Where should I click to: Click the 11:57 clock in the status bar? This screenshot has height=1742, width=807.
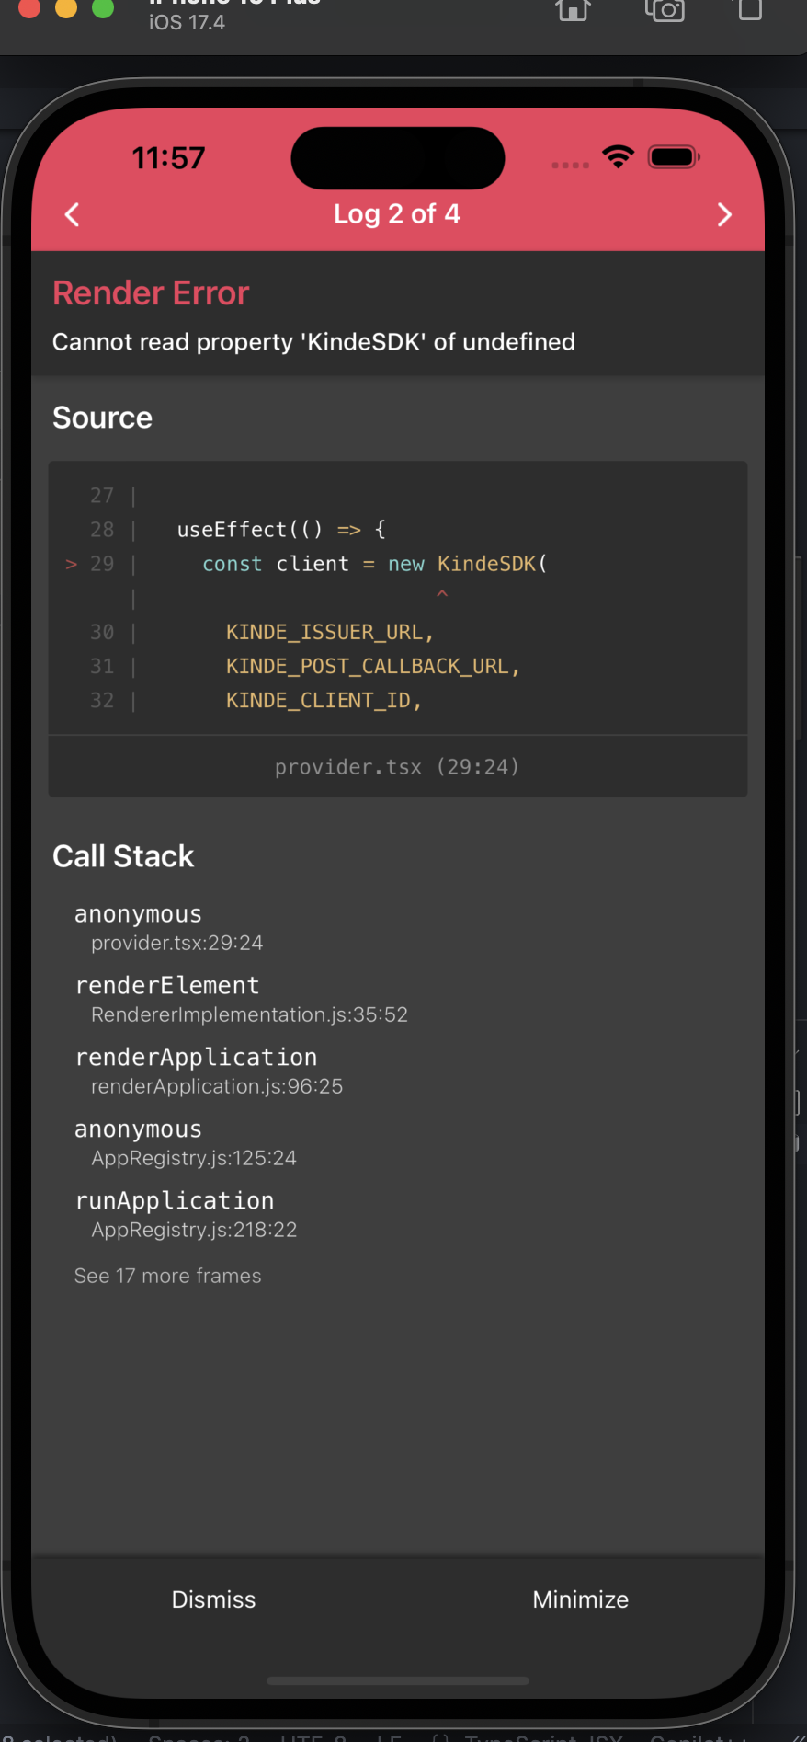point(168,158)
